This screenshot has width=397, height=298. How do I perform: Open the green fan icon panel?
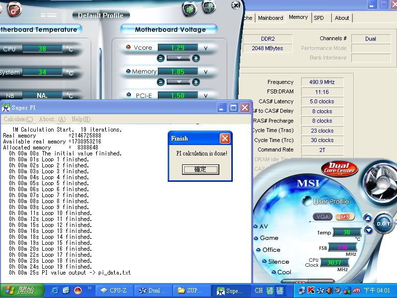pyautogui.click(x=190, y=9)
